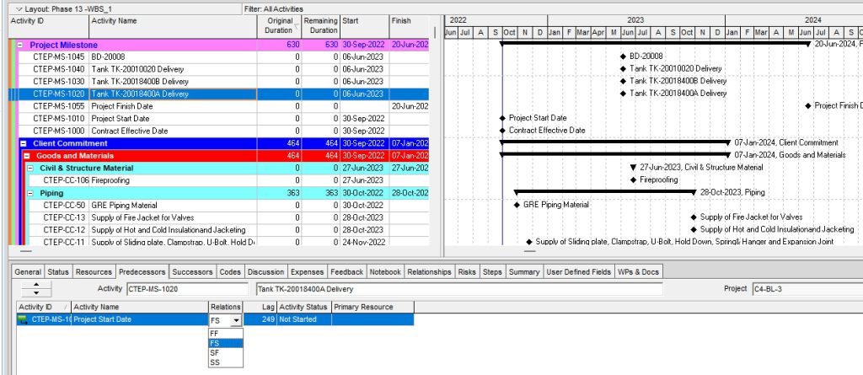
Task: Collapse the Client Commitment WBS band
Action: tap(24, 143)
